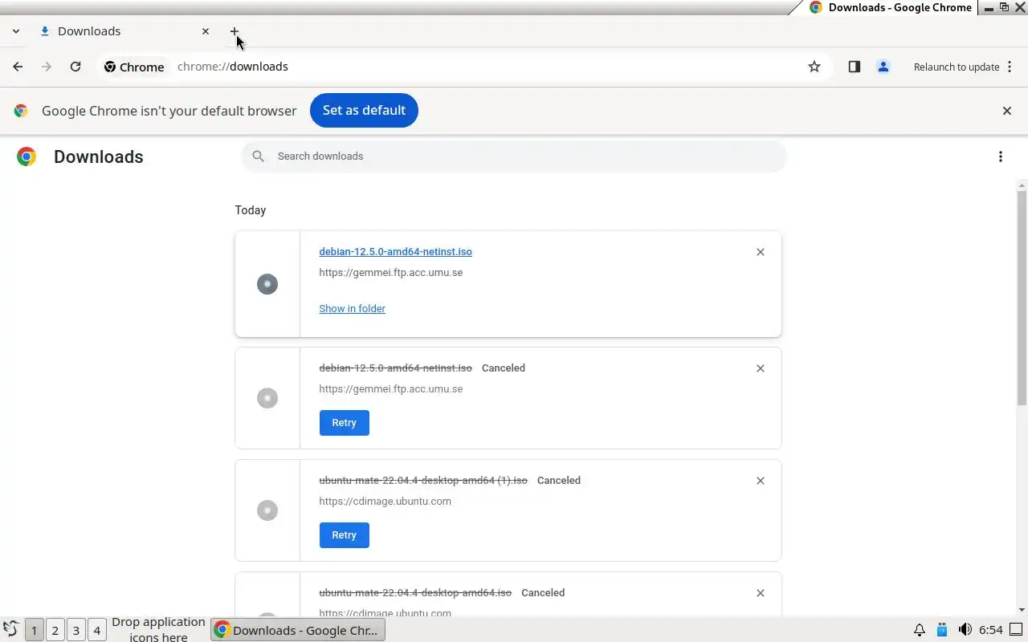Click https://cdimage.ubuntu.com under ubuntu-mate (1).iso

(385, 502)
